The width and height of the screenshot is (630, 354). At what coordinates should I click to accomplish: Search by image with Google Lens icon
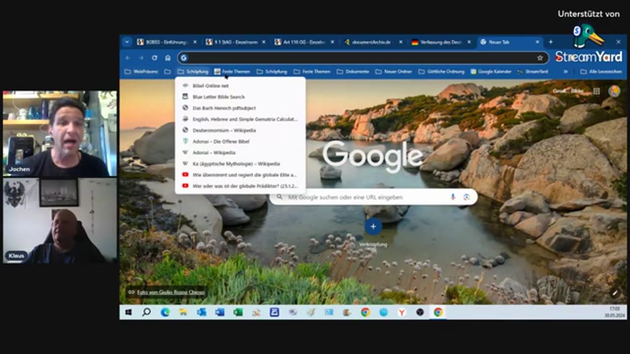click(x=467, y=197)
